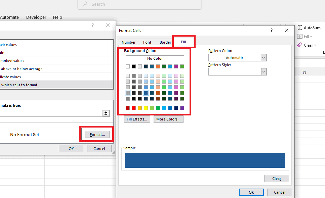Pick dark navy in standard colors row

[x=176, y=108]
